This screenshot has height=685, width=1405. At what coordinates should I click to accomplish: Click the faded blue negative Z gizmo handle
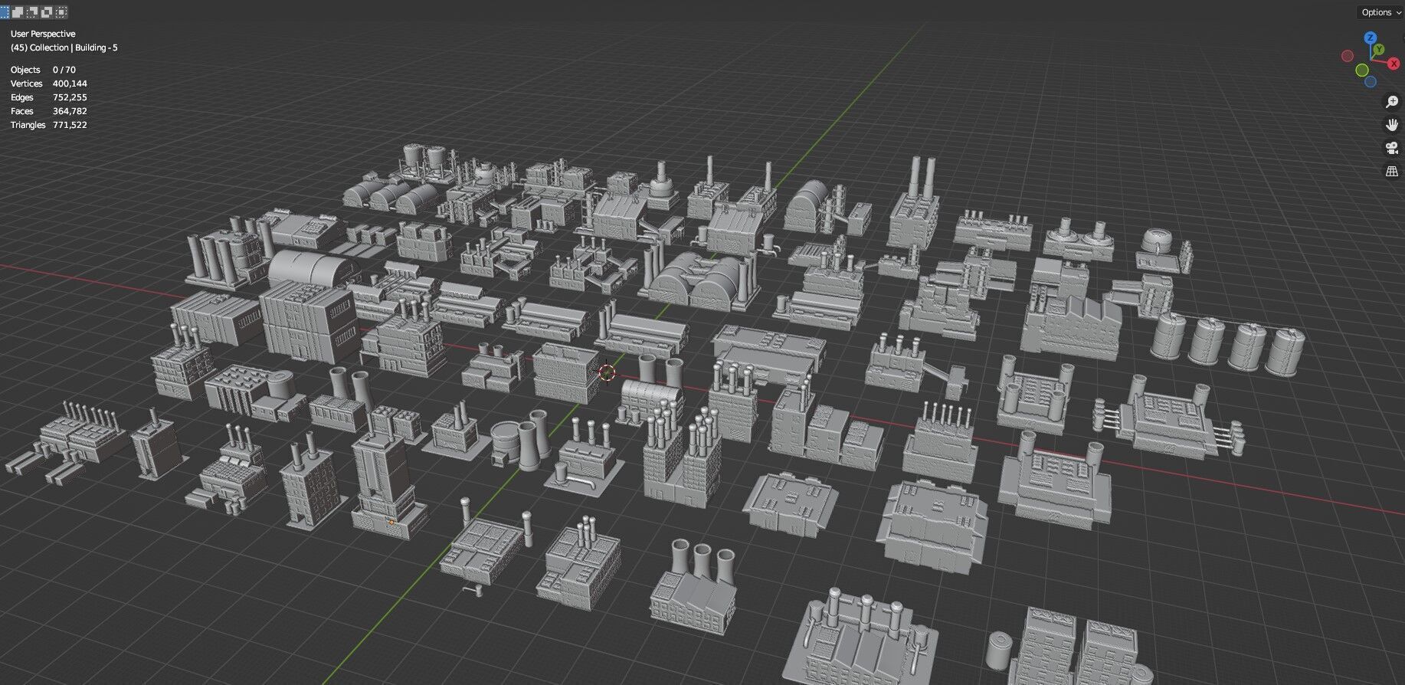tap(1371, 82)
